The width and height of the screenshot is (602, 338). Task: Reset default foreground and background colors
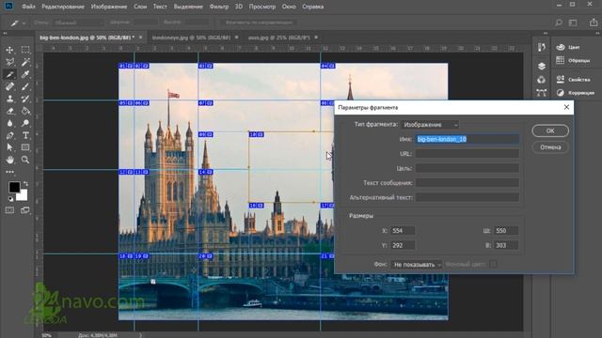pyautogui.click(x=10, y=199)
